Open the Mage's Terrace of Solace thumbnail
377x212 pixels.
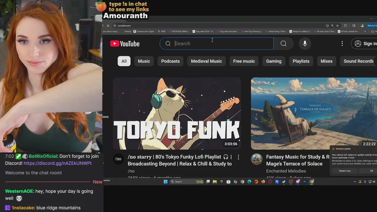tap(314, 114)
